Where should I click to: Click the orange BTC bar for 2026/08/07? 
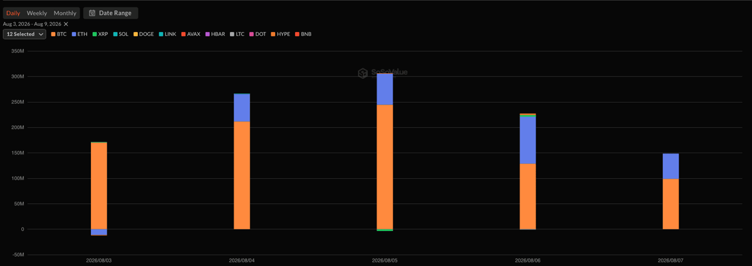[671, 204]
